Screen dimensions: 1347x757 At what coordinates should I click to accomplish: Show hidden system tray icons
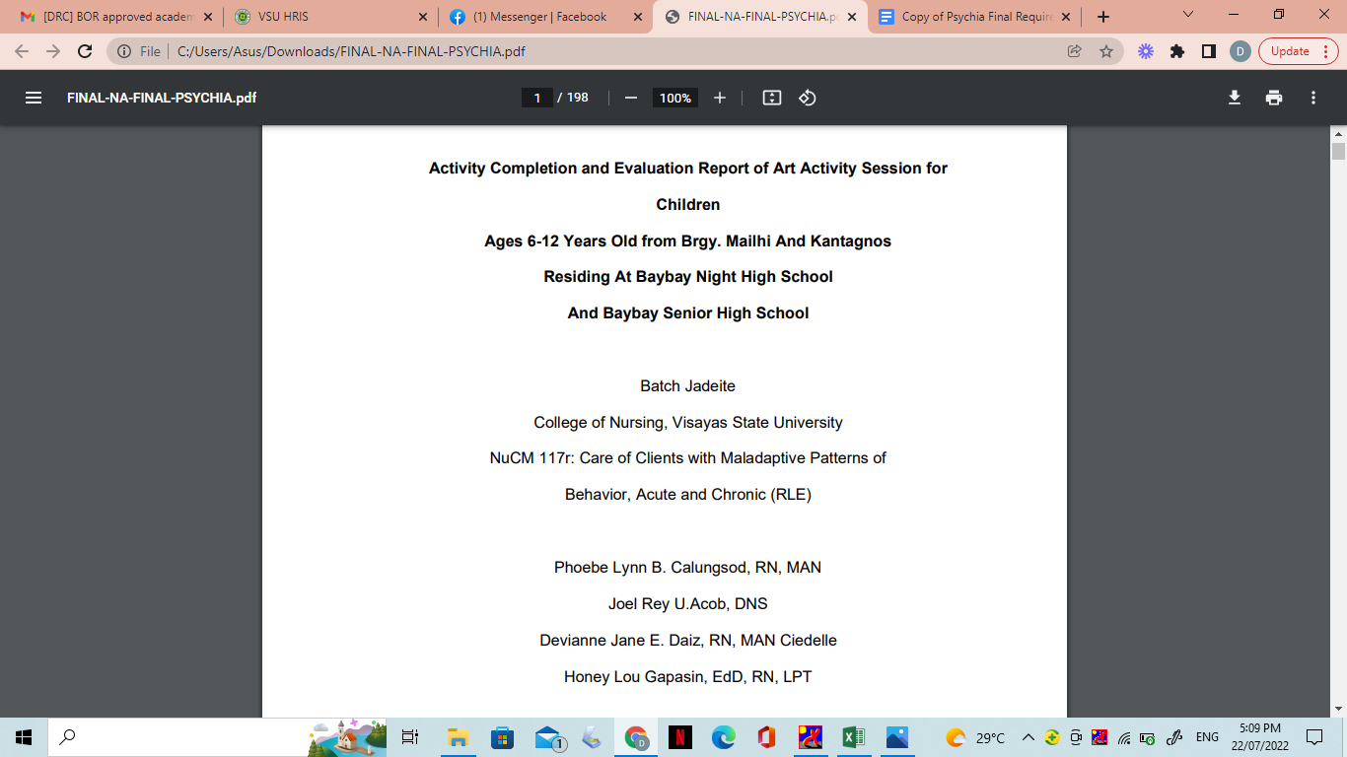[1028, 737]
